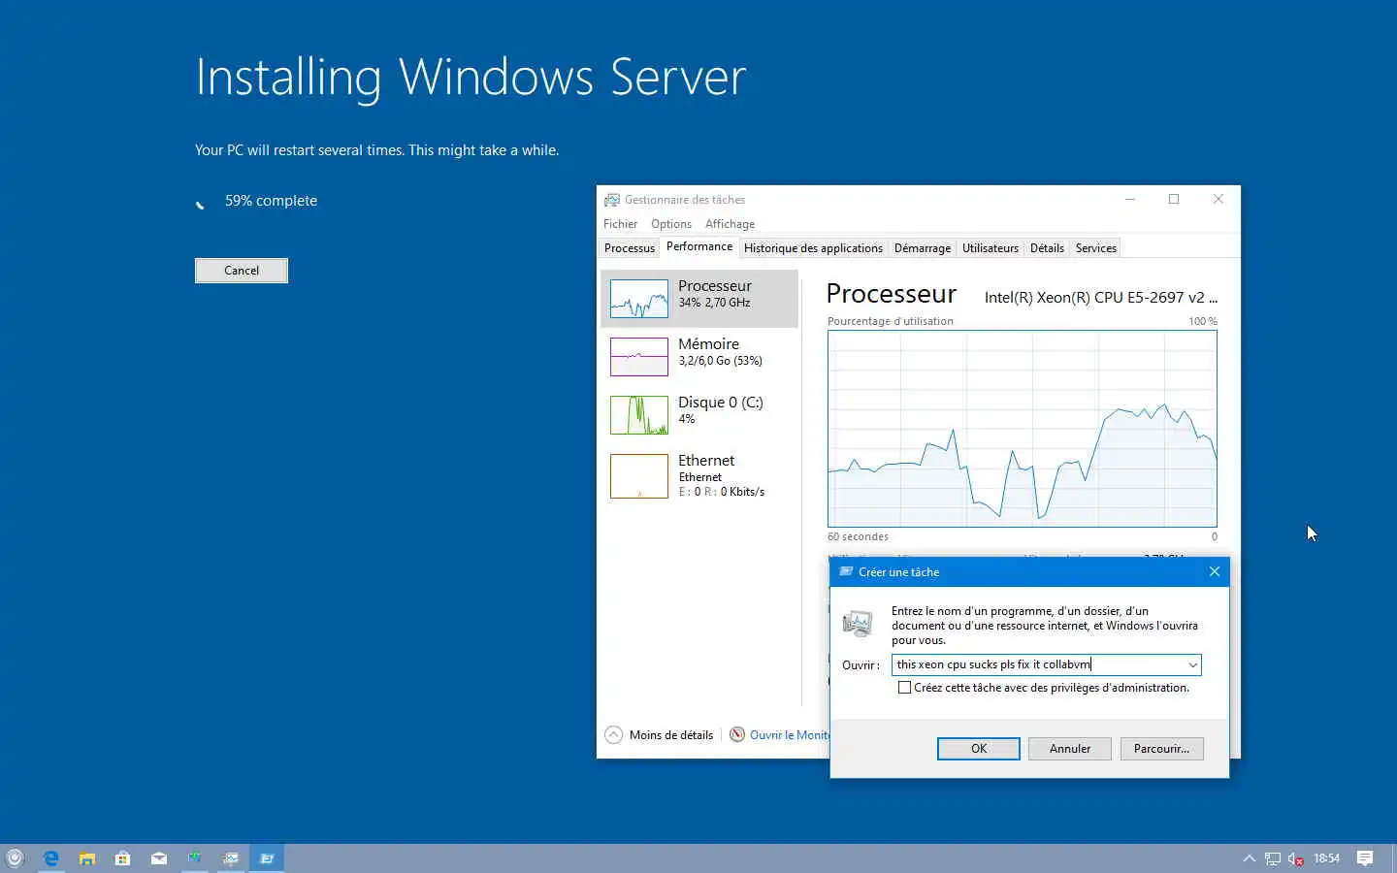
Task: Switch to the Processus tab
Action: tap(630, 248)
